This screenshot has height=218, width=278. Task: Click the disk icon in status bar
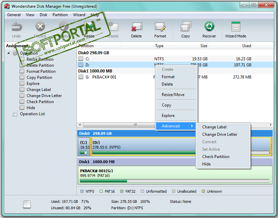coord(27,205)
